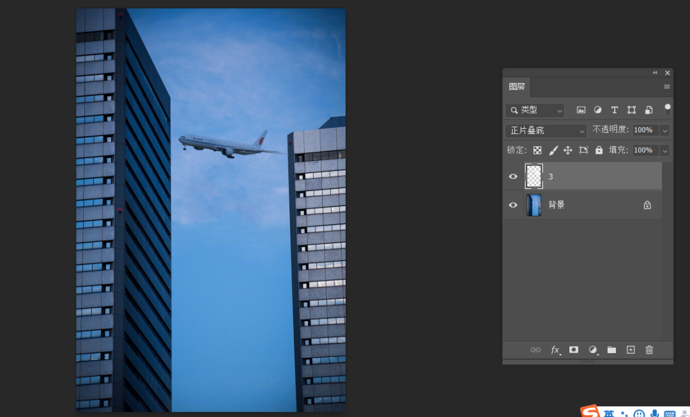Screen dimensions: 690x417
Task: Click Sogou punctuation mode icon
Action: (624, 414)
